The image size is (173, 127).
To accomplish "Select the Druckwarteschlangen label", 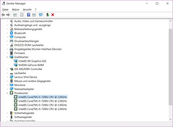I will tap(27, 41).
